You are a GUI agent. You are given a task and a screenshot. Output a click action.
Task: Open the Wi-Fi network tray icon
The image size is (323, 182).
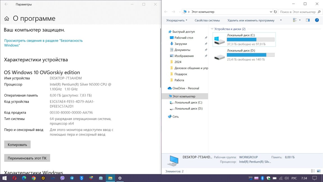pyautogui.click(x=281, y=178)
